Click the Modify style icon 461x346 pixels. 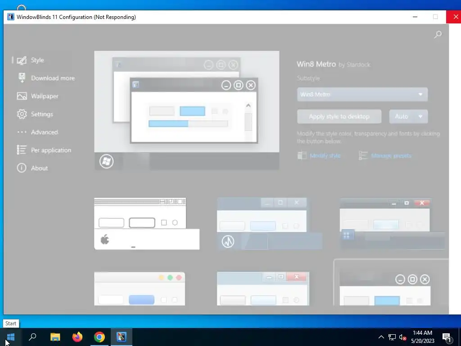[302, 155]
